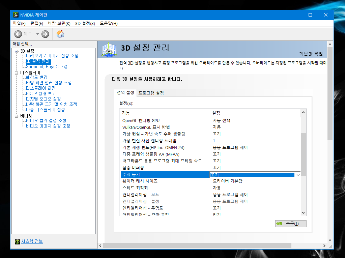Open 수직 동기 value dropdown
345x258 pixels.
point(298,175)
